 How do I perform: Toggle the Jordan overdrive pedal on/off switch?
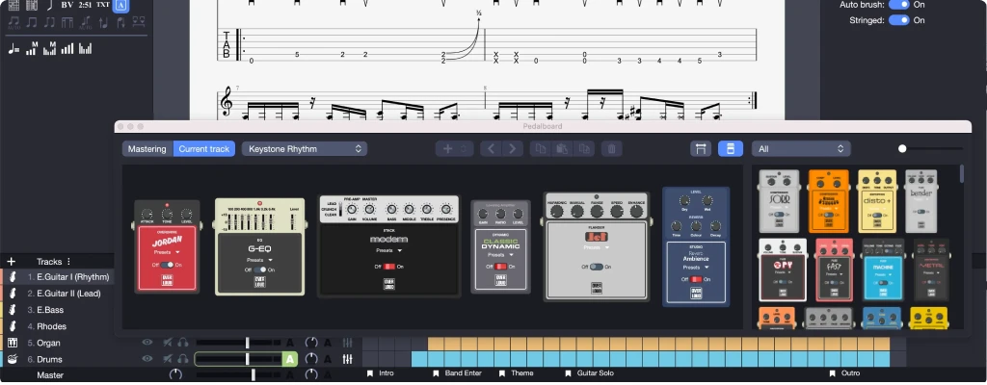point(166,265)
